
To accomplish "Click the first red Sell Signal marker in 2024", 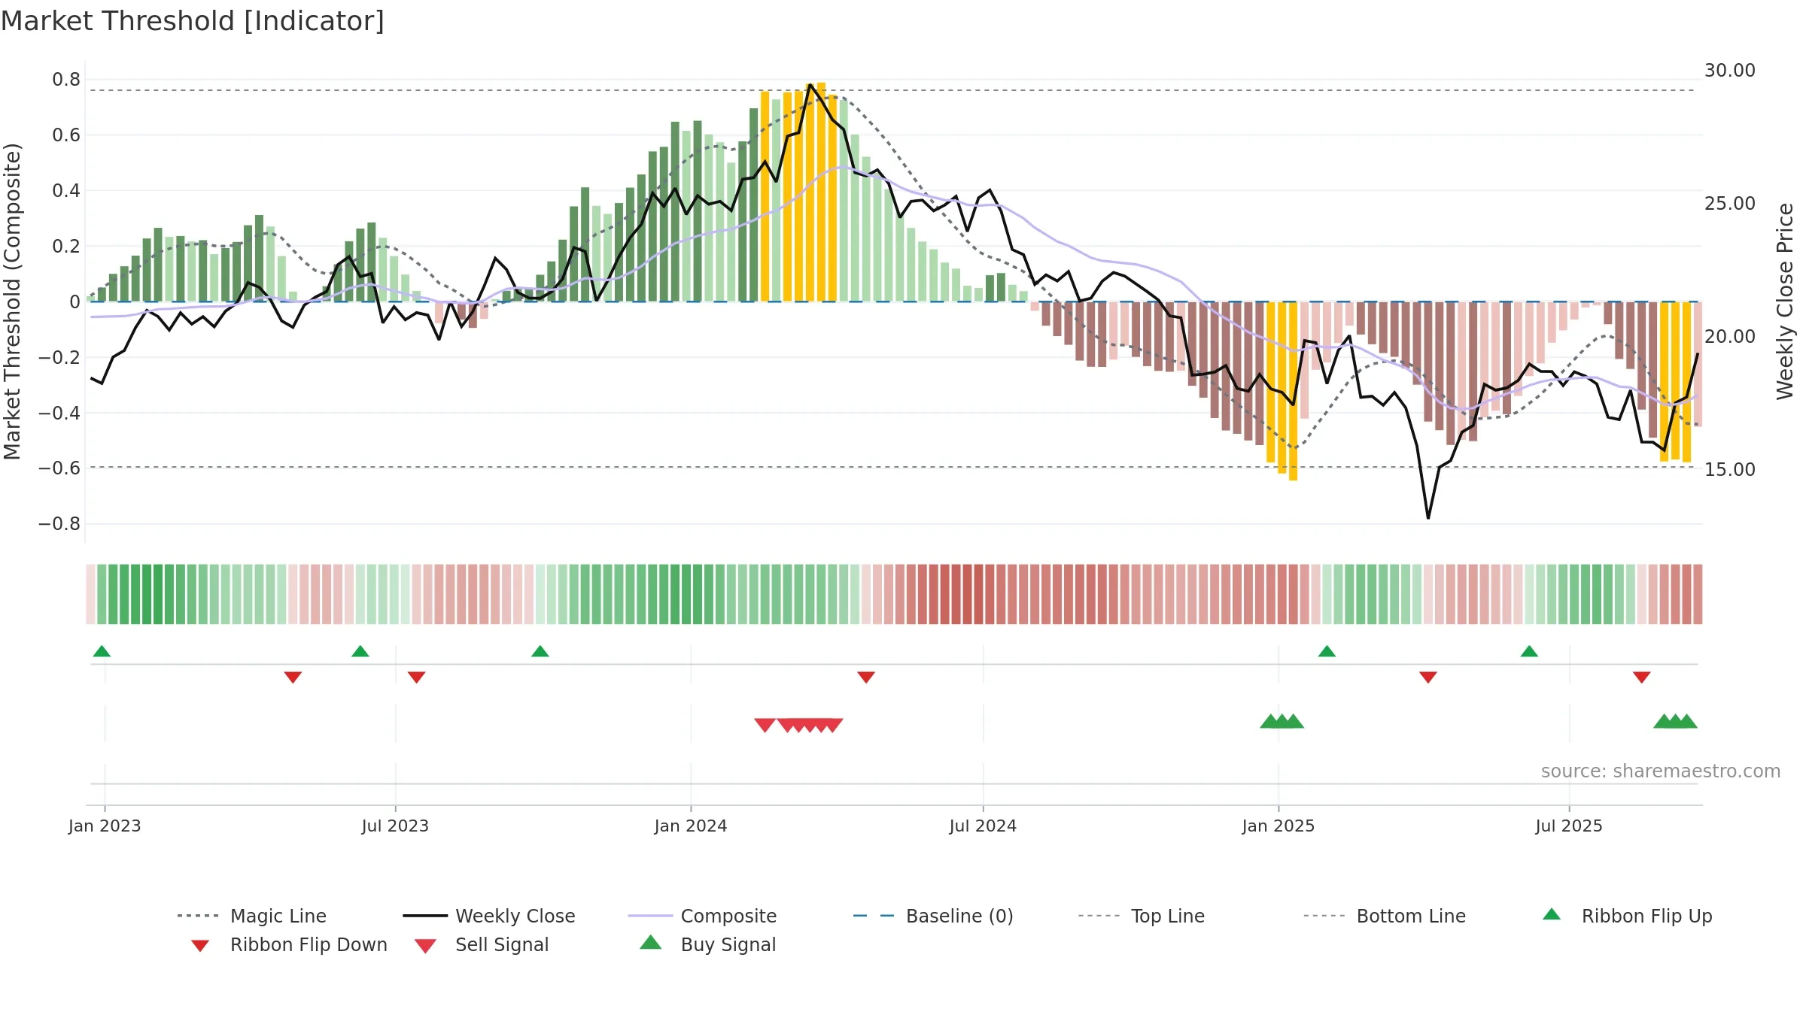I will point(765,725).
